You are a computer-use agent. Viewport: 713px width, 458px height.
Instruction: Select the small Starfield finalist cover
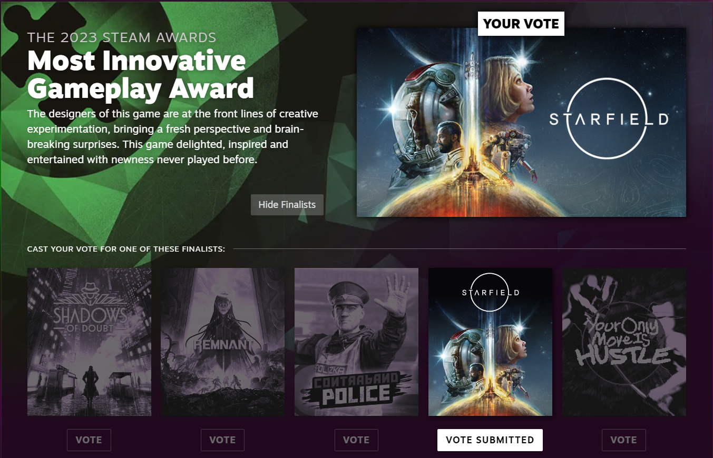coord(490,342)
